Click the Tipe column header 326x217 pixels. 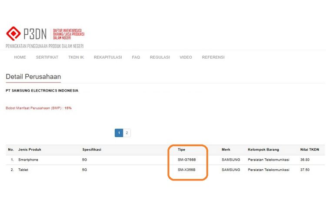click(x=182, y=149)
